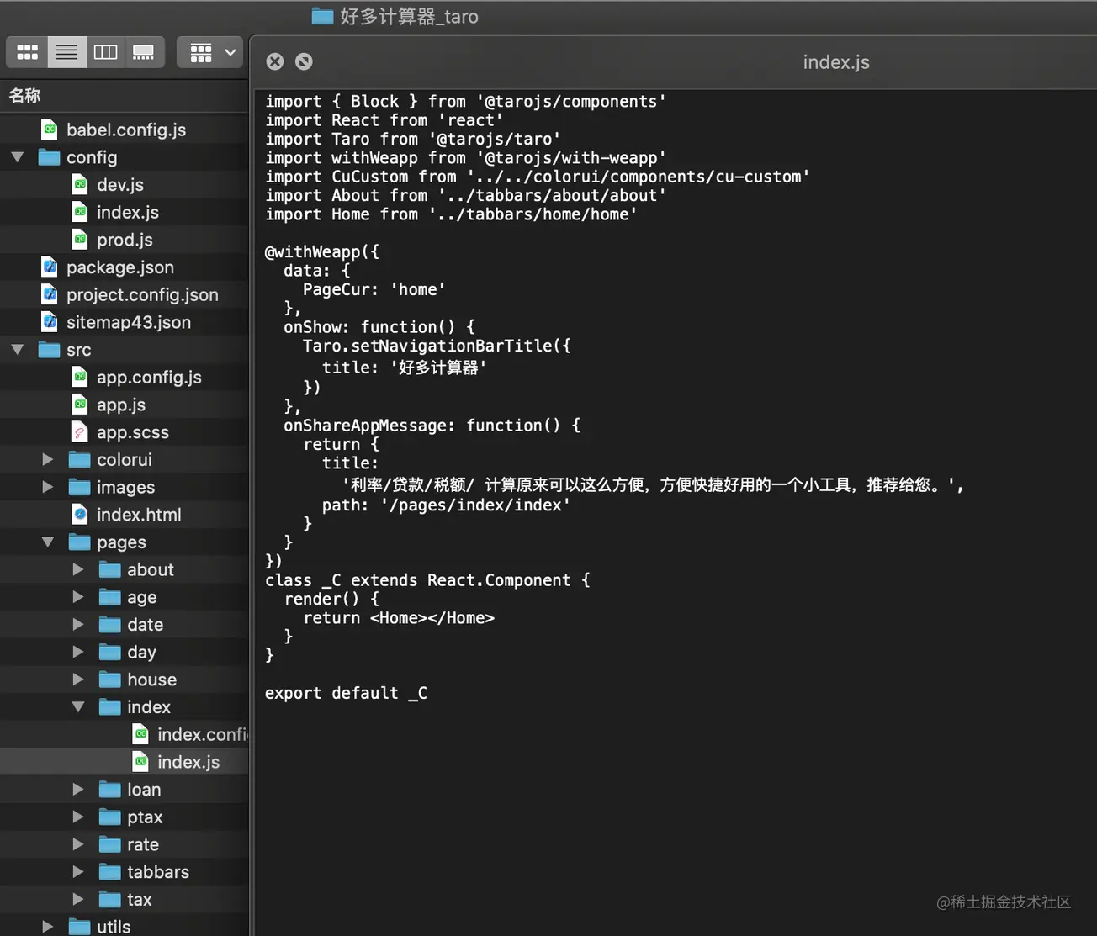
Task: Expand the house folder
Action: click(78, 680)
